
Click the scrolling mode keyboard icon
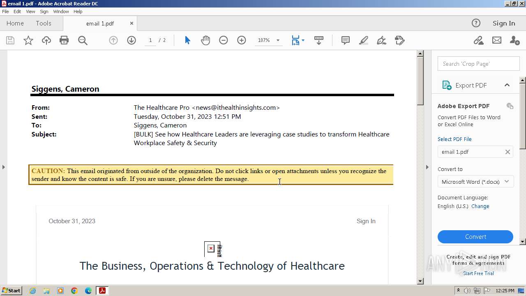(319, 40)
